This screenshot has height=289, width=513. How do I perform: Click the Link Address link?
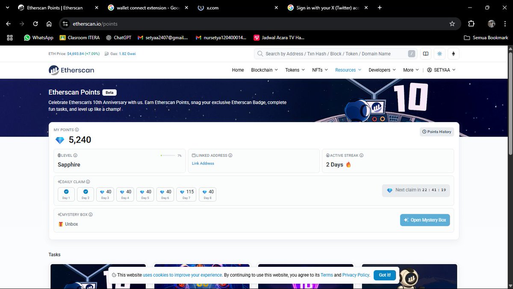203,163
